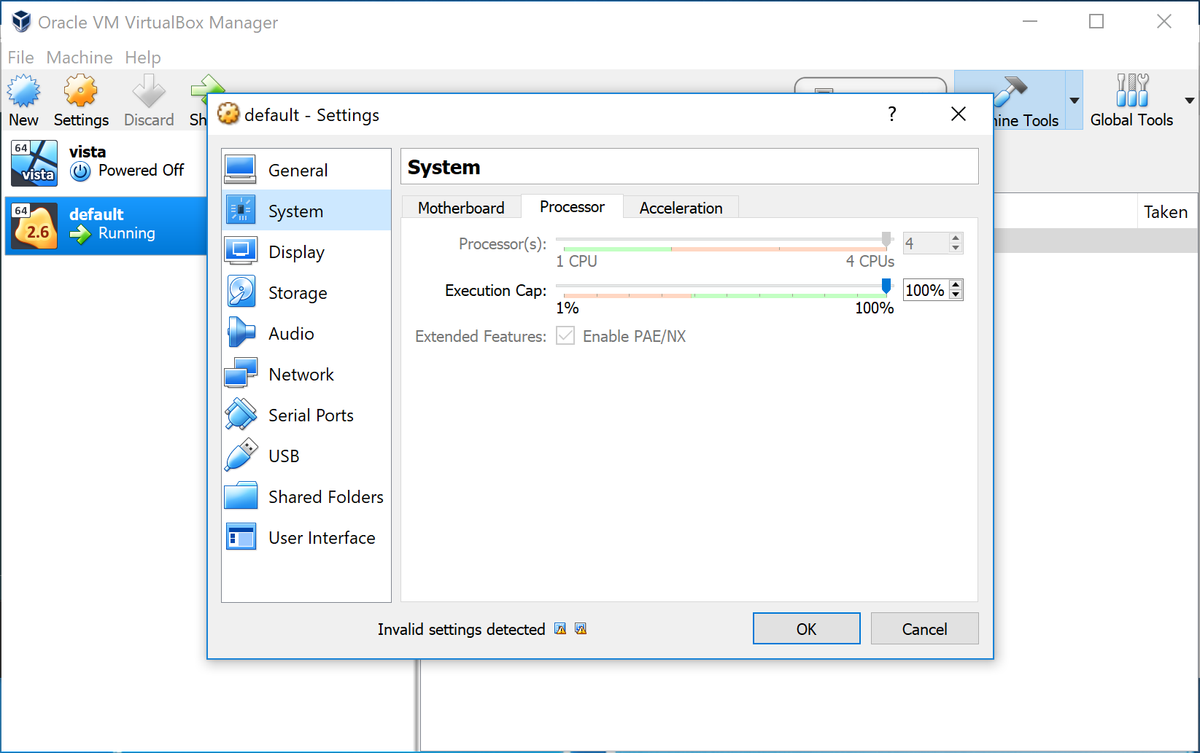Image resolution: width=1200 pixels, height=753 pixels.
Task: Open Serial Ports settings icon
Action: 241,415
